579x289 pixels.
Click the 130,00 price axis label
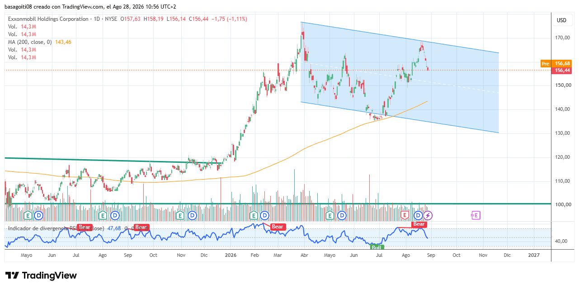click(562, 133)
